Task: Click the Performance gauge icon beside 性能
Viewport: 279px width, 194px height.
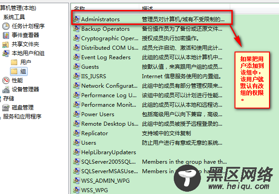Action: pyautogui.click(x=6, y=80)
